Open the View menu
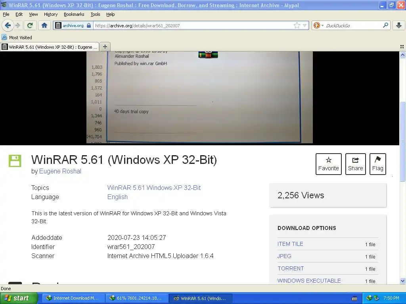The image size is (406, 304). click(33, 14)
